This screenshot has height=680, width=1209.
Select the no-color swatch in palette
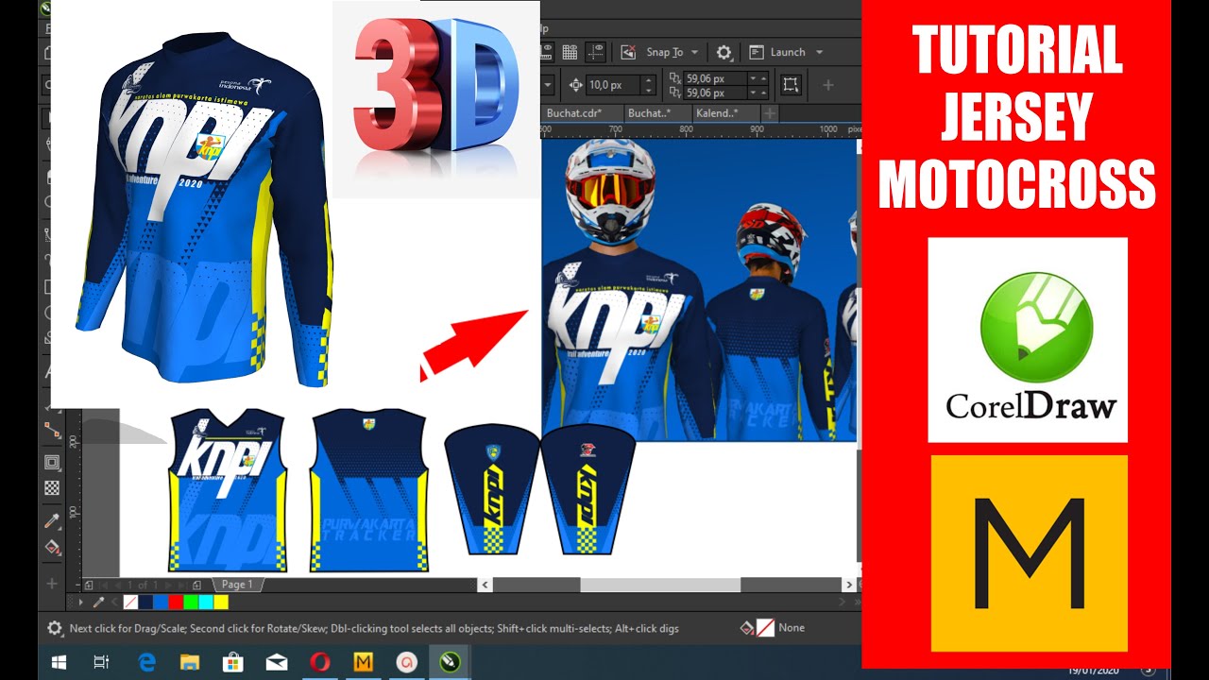[x=130, y=602]
